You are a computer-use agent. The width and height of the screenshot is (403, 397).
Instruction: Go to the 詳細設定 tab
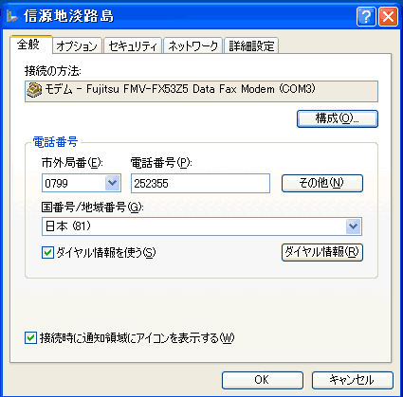[x=251, y=46]
